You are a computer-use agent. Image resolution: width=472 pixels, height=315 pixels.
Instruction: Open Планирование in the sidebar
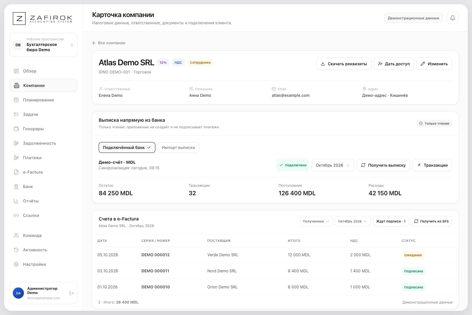[x=43, y=100]
